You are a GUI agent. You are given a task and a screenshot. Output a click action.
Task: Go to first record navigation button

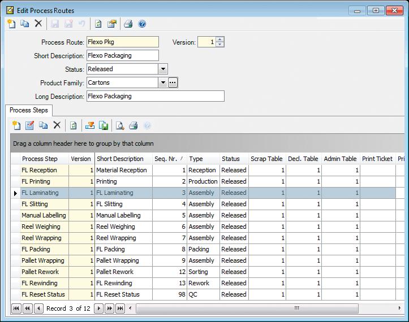click(x=16, y=308)
